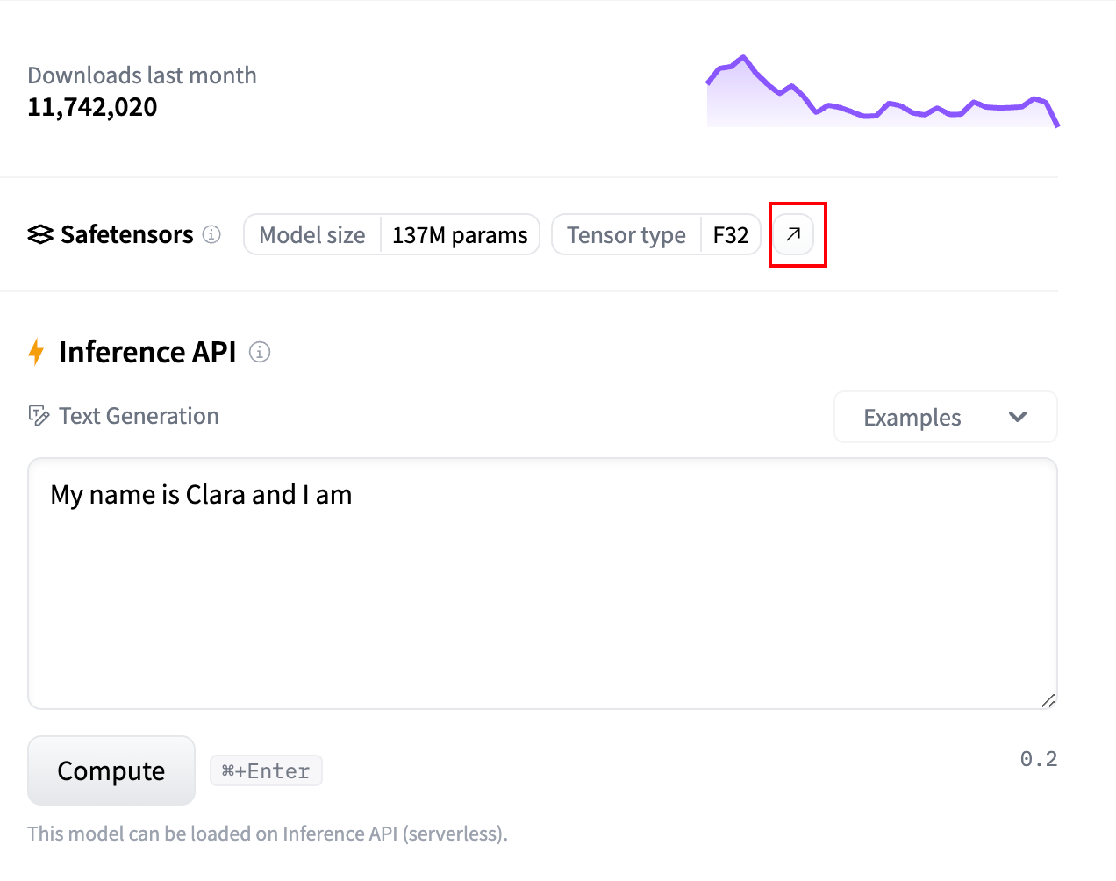This screenshot has width=1116, height=881.
Task: Select the Model size badge
Action: click(x=312, y=234)
